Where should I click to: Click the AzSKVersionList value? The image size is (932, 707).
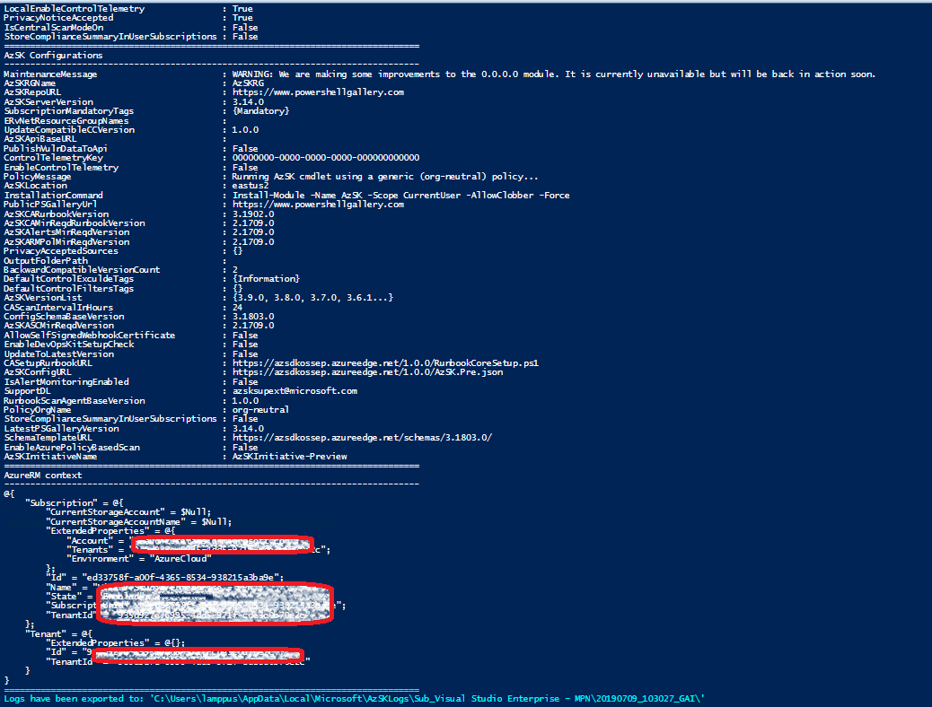click(x=312, y=298)
